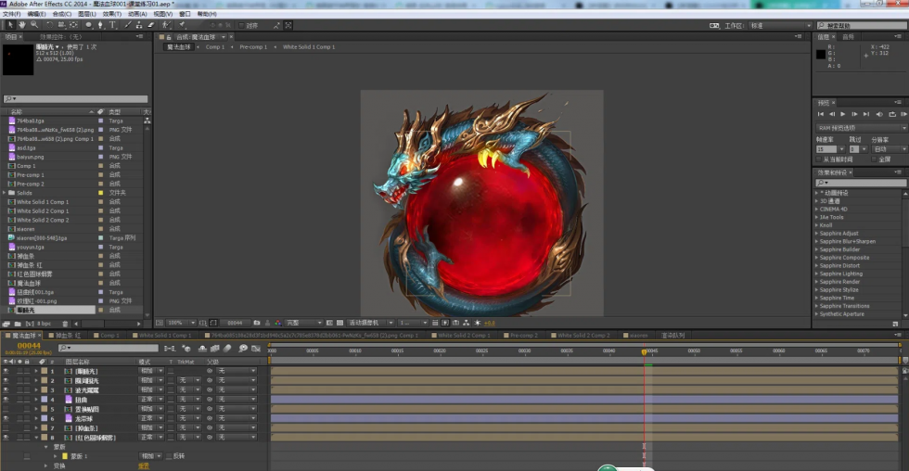
Task: Expand the Solids folder in Project panel
Action: click(5, 193)
